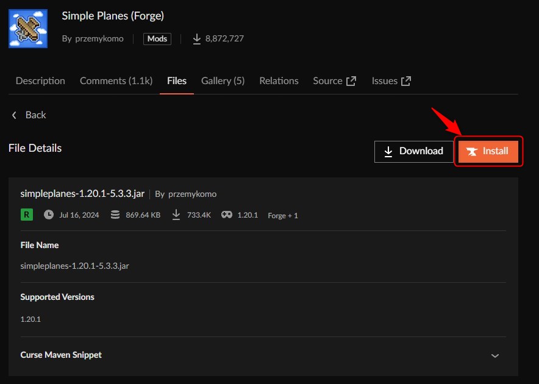Open the Comments (1.1k) tab

[116, 81]
